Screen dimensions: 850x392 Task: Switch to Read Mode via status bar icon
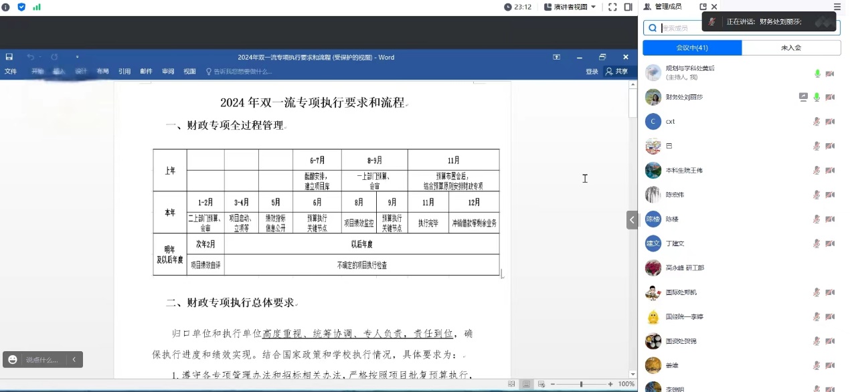[x=511, y=384]
